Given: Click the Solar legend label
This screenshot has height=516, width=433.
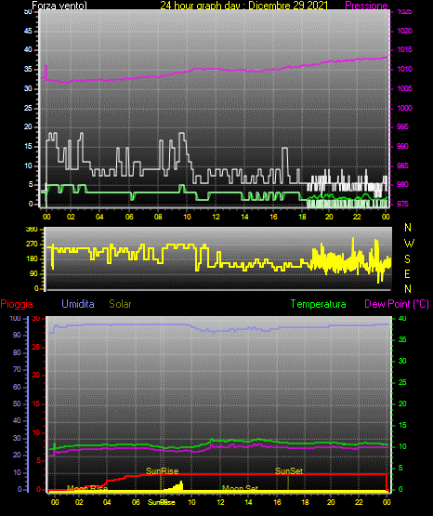Looking at the screenshot, I should [x=120, y=304].
